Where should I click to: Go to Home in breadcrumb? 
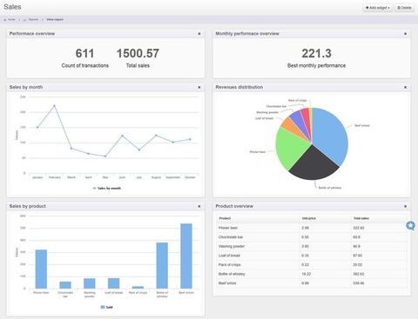10,19
